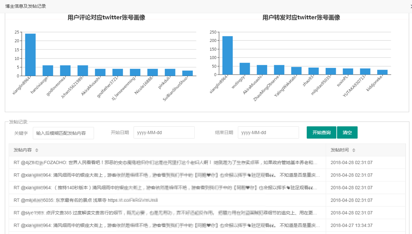The image size is (412, 234).
Task: Open the 开始日期 date picker field
Action: [164, 133]
